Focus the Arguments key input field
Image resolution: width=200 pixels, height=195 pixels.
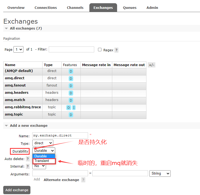coord(60,173)
